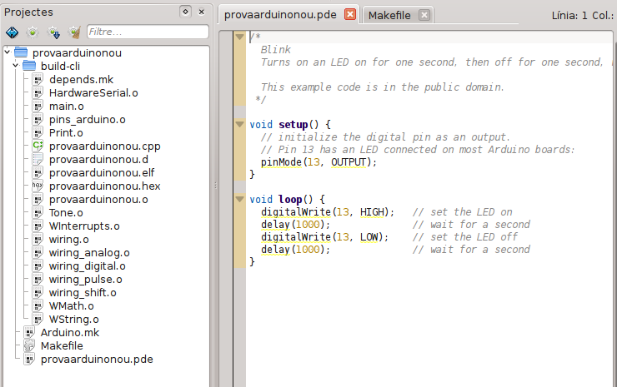This screenshot has width=617, height=387.
Task: Fold the void loop() function block
Action: pyautogui.click(x=239, y=199)
